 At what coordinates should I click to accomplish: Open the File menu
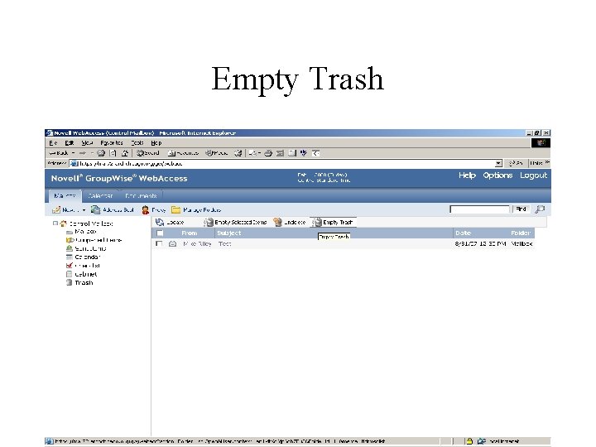53,143
